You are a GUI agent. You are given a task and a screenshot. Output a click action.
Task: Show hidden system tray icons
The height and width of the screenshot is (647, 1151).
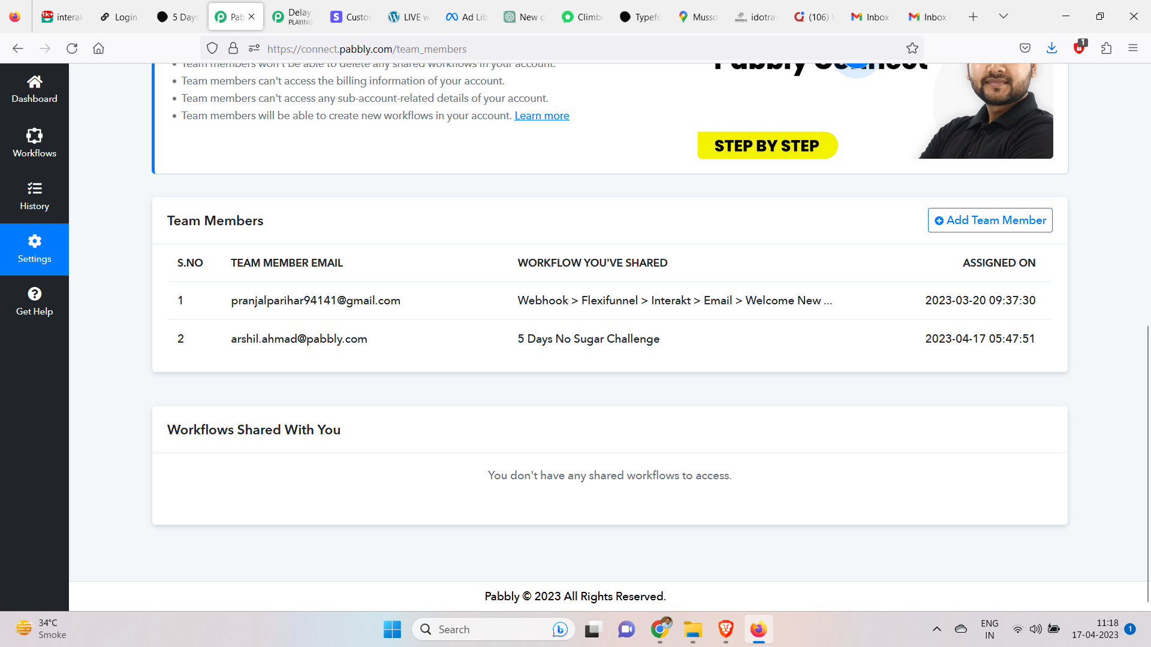tap(936, 630)
